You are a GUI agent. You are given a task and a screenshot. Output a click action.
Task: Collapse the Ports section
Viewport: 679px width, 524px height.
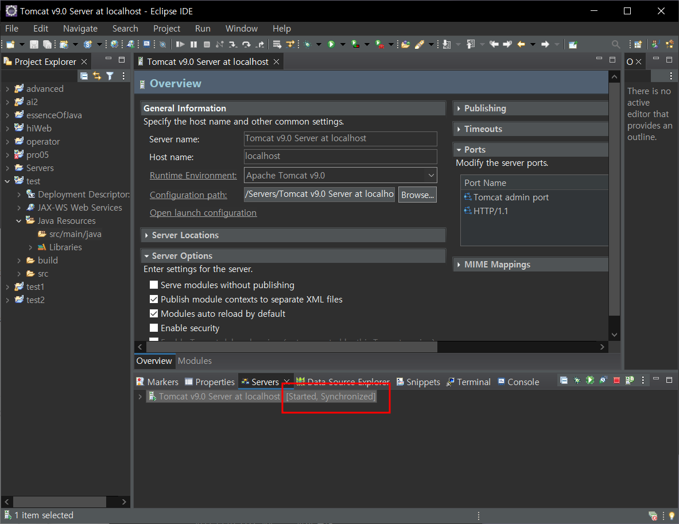459,150
